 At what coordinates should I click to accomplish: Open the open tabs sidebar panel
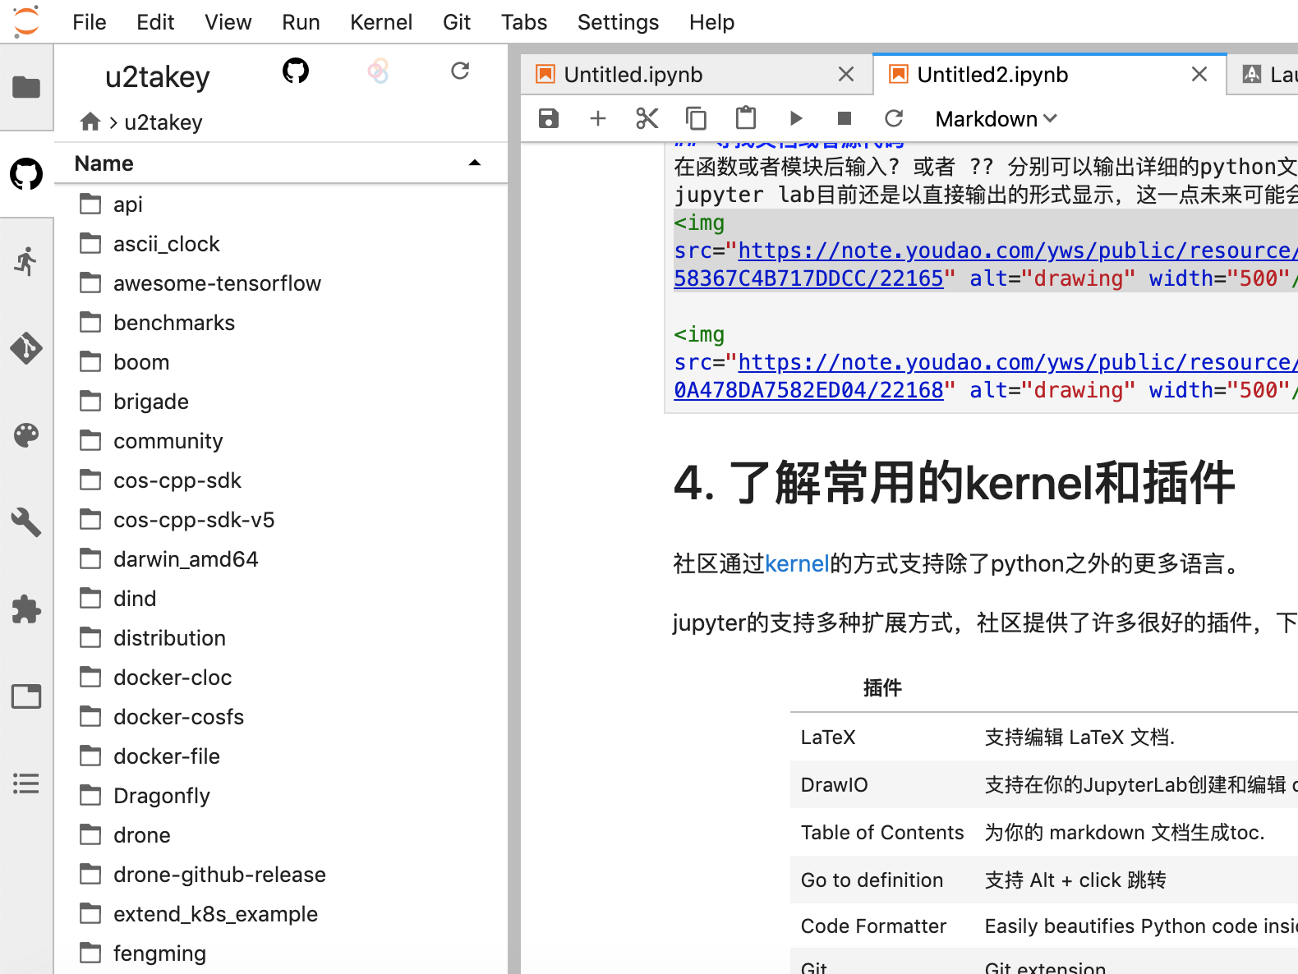(26, 696)
